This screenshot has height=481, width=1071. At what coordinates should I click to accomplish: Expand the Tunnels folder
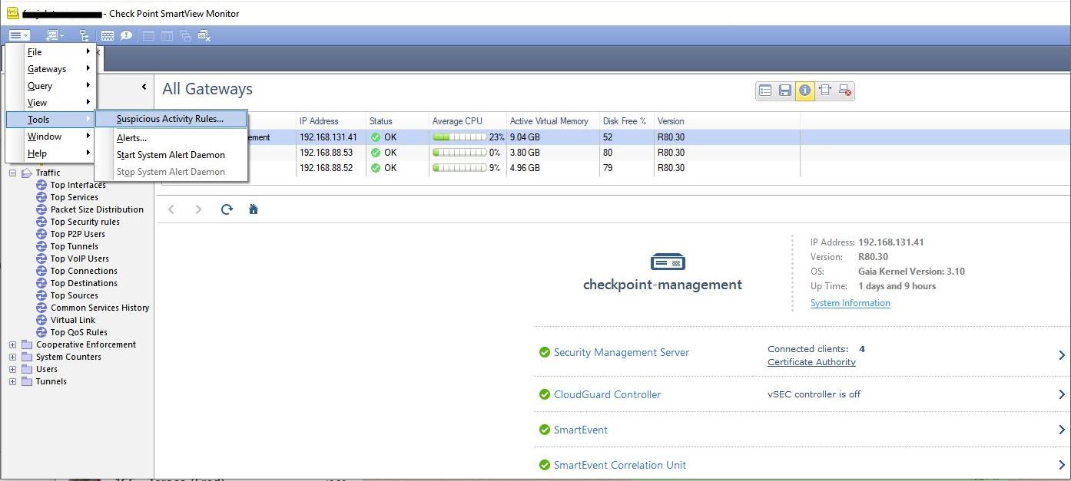tap(13, 381)
